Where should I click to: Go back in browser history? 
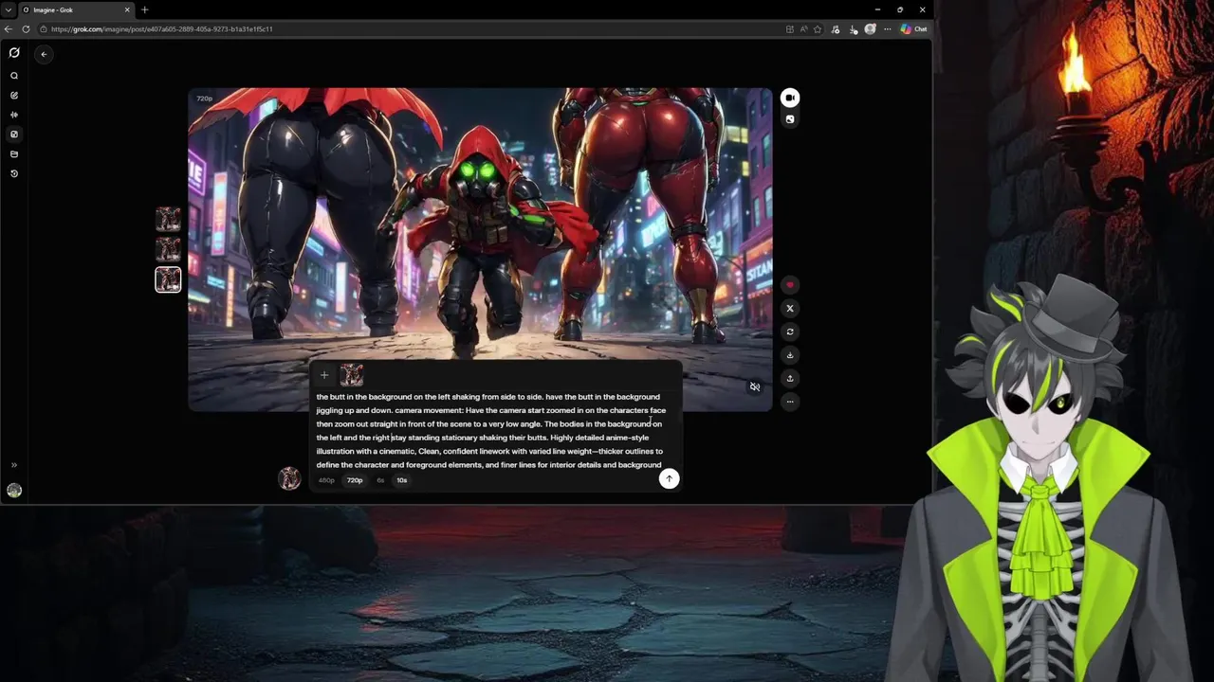pyautogui.click(x=9, y=29)
